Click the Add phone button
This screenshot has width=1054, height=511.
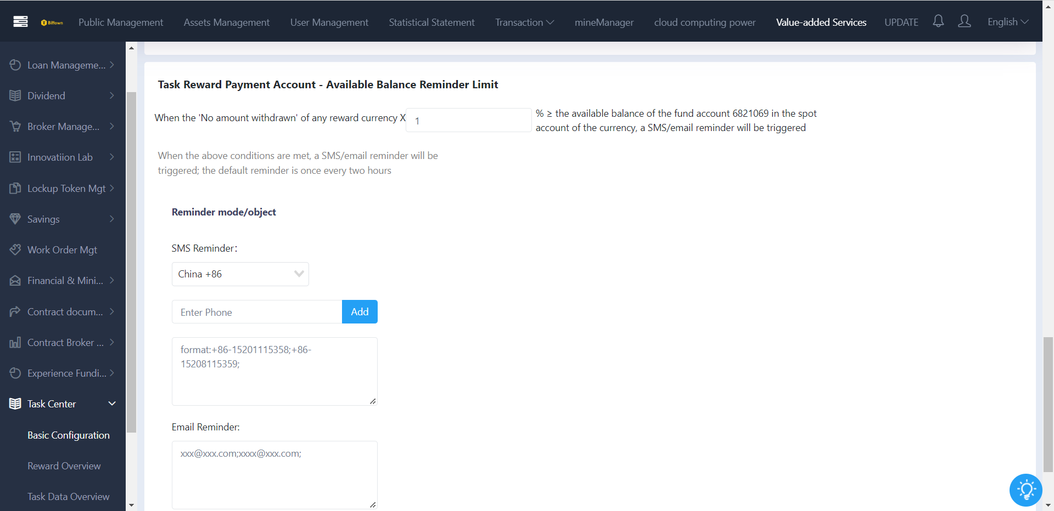click(x=360, y=311)
